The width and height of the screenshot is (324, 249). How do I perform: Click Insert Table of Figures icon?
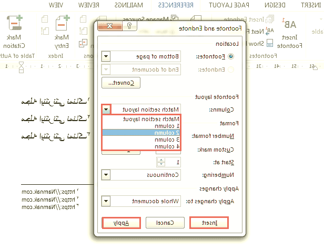[83, 19]
